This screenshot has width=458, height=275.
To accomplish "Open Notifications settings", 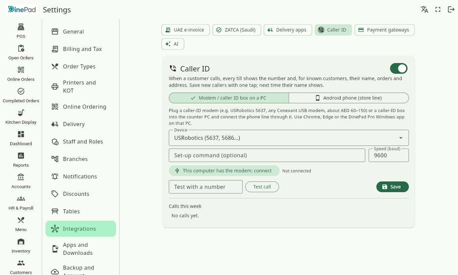I will 81,176.
